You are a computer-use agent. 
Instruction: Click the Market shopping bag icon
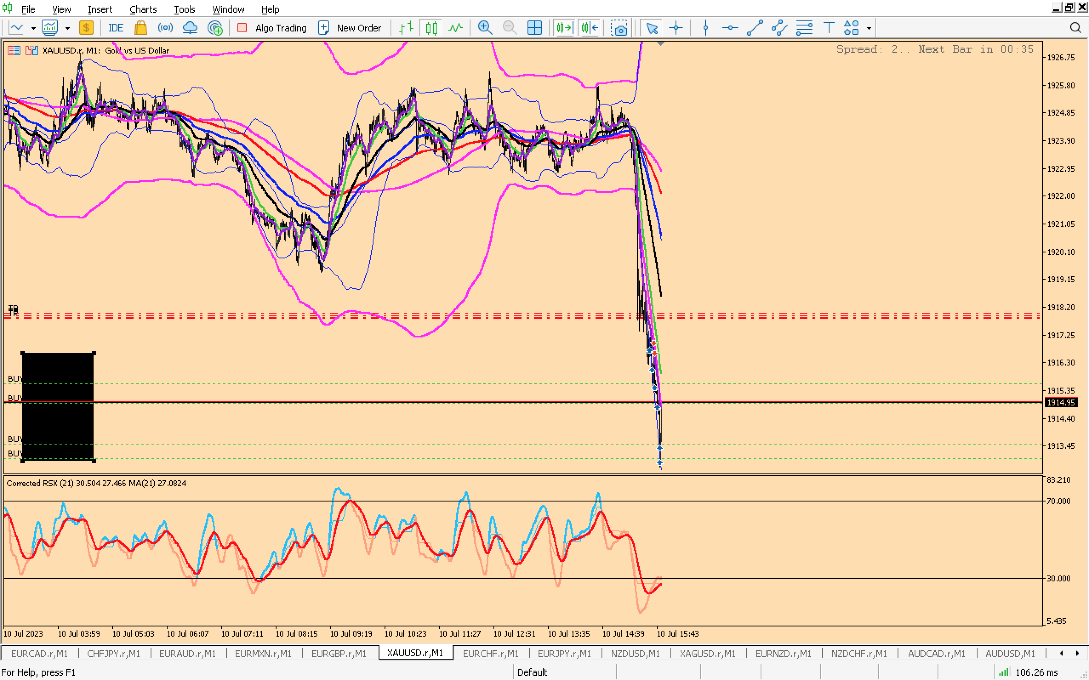pyautogui.click(x=141, y=28)
